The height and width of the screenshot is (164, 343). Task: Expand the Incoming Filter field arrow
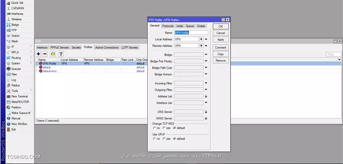point(206,83)
